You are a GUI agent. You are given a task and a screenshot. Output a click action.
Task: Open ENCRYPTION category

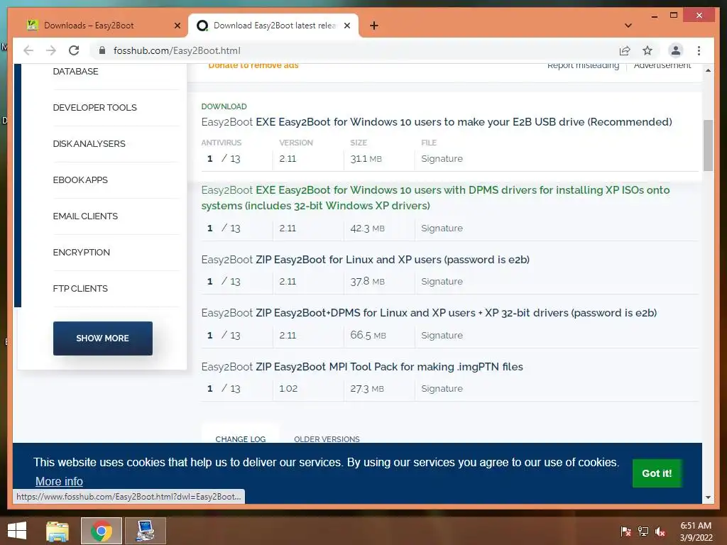tap(81, 252)
